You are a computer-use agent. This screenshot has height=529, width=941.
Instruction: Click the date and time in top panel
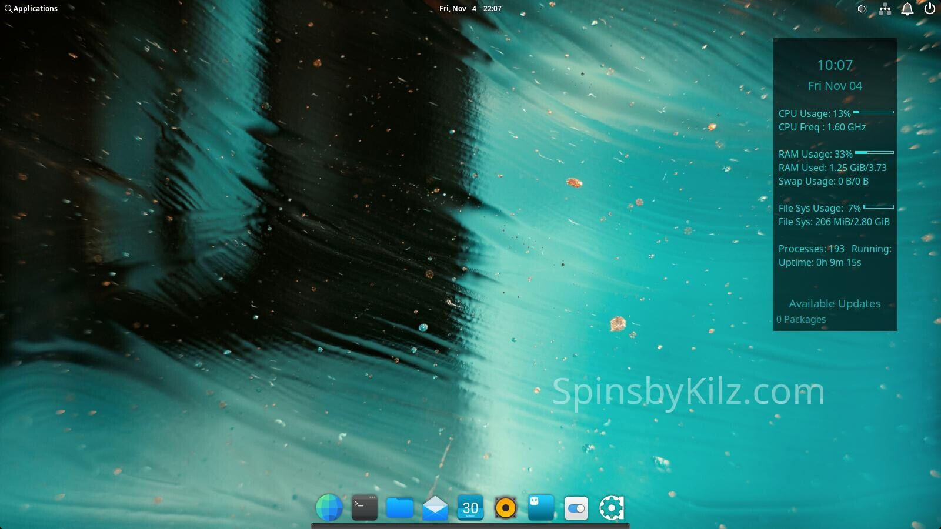(x=470, y=9)
